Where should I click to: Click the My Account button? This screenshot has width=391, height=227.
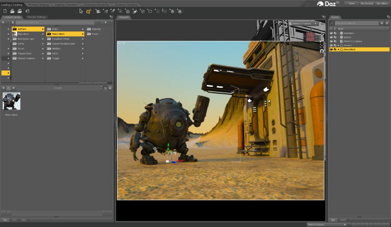click(367, 3)
